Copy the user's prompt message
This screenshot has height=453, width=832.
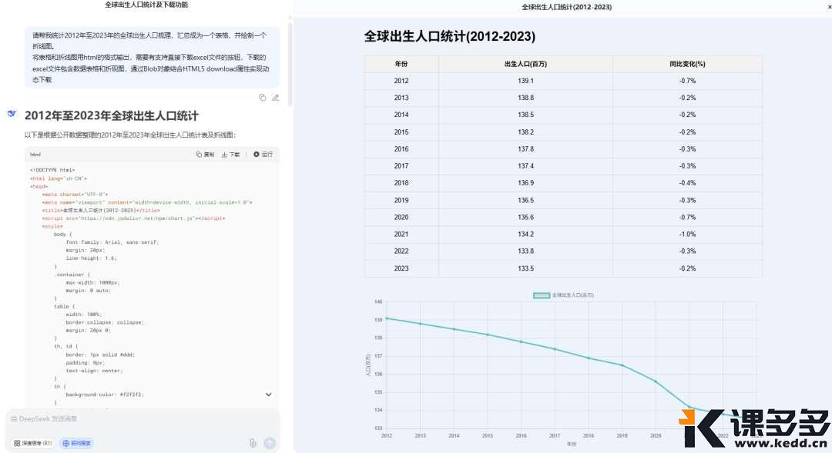(262, 98)
